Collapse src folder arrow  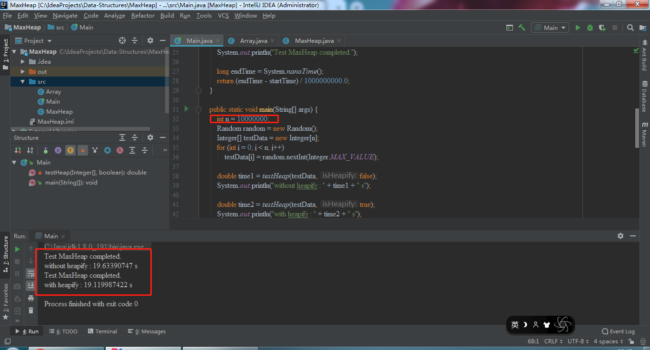point(23,82)
